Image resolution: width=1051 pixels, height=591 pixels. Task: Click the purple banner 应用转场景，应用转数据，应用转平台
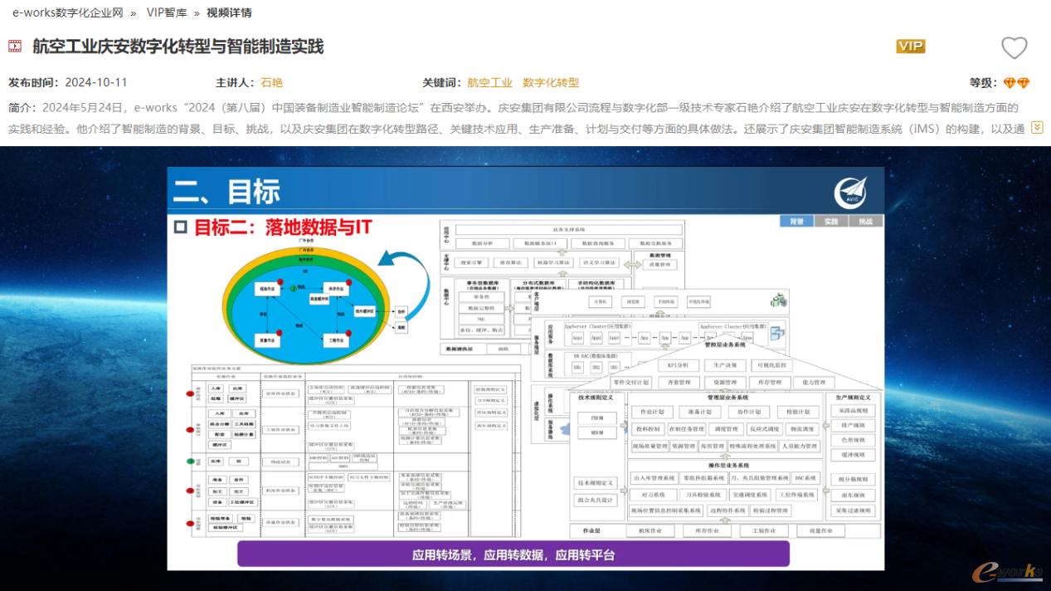coord(513,554)
